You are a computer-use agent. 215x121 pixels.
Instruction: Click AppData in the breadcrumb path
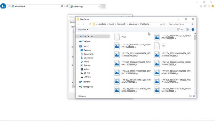pos(102,24)
